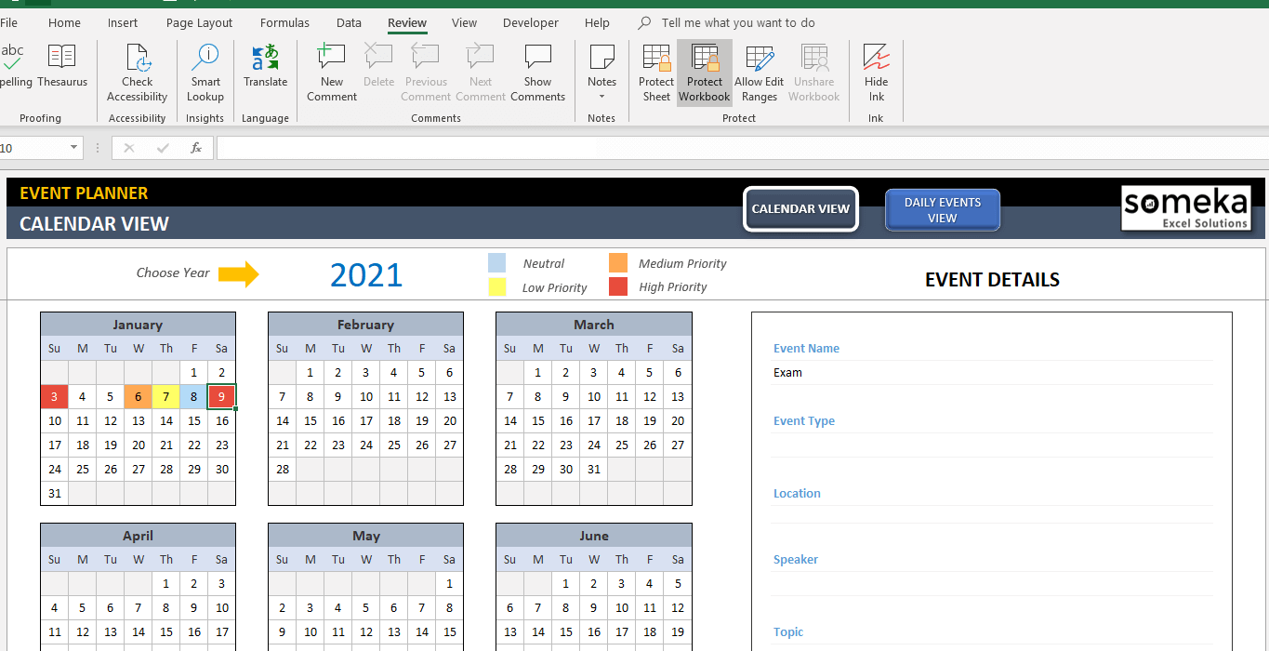Select January 6 in the calendar

[x=139, y=397]
